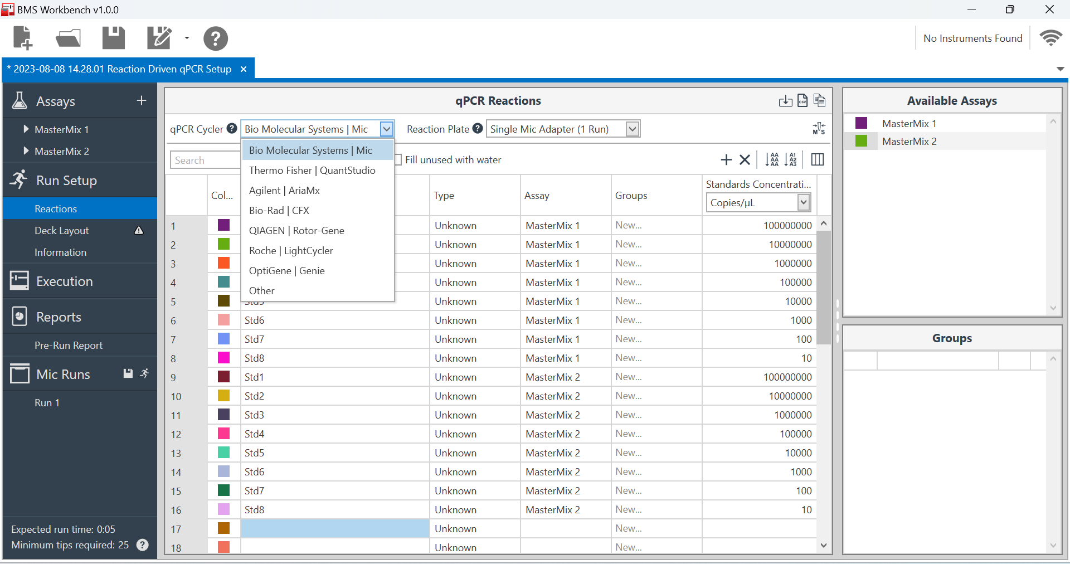Select MasterMix 2 in Available Assays
Viewport: 1070px width, 564px height.
(x=909, y=142)
